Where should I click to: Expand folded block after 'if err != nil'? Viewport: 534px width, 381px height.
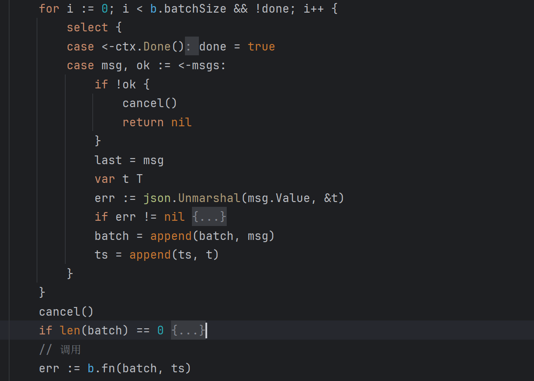point(209,216)
